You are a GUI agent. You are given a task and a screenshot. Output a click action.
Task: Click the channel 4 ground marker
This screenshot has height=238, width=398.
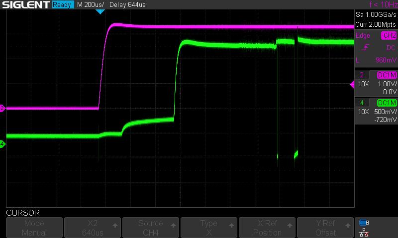pyautogui.click(x=2, y=144)
